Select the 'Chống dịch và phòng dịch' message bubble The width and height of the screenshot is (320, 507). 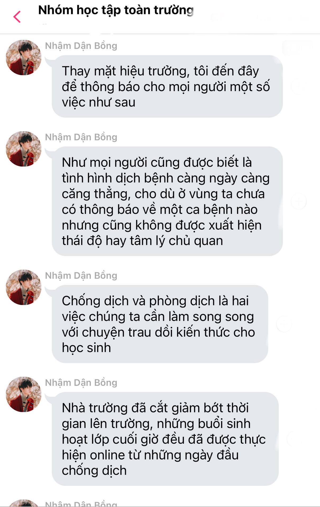pos(160,324)
